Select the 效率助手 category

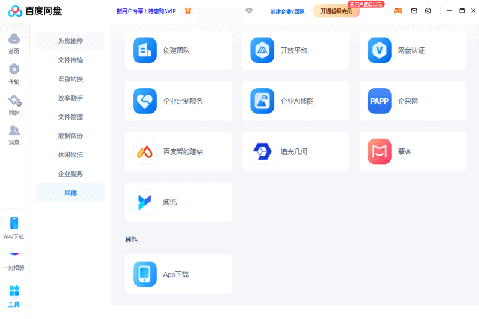pyautogui.click(x=70, y=98)
